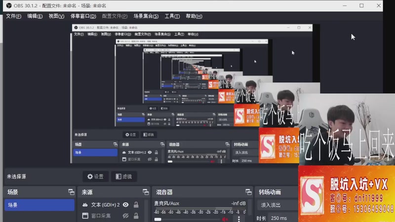
Task: Click the 帮助(H) menu in the nested preview window
Action: point(193,34)
